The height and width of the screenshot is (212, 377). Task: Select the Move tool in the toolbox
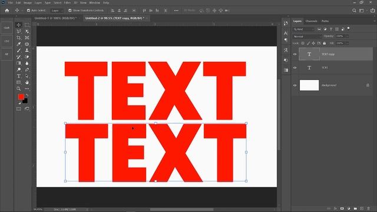coord(18,25)
